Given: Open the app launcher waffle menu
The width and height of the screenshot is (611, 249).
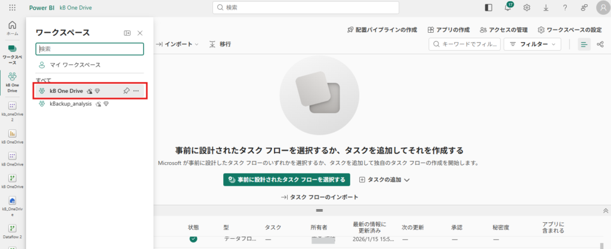Looking at the screenshot, I should [13, 8].
